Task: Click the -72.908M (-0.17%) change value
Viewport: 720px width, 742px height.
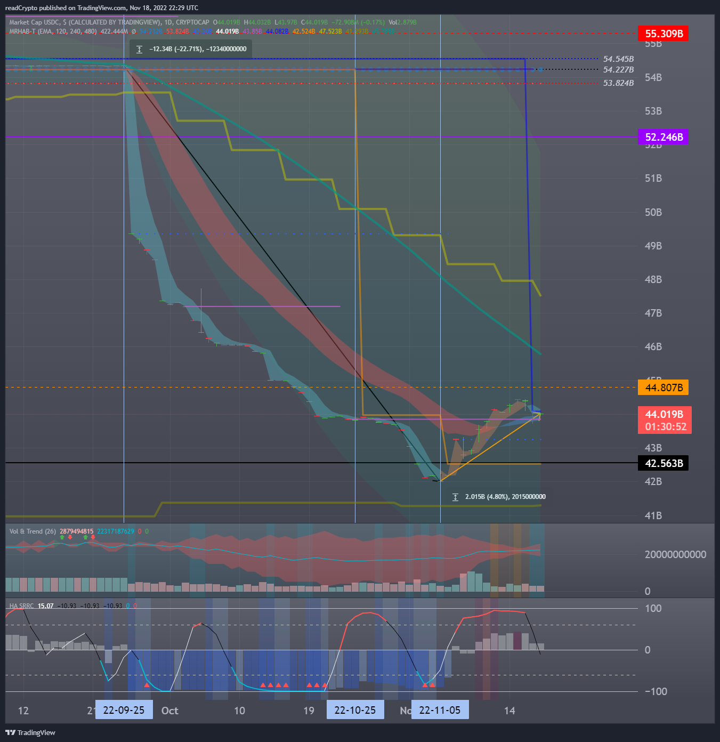Action: pos(358,22)
